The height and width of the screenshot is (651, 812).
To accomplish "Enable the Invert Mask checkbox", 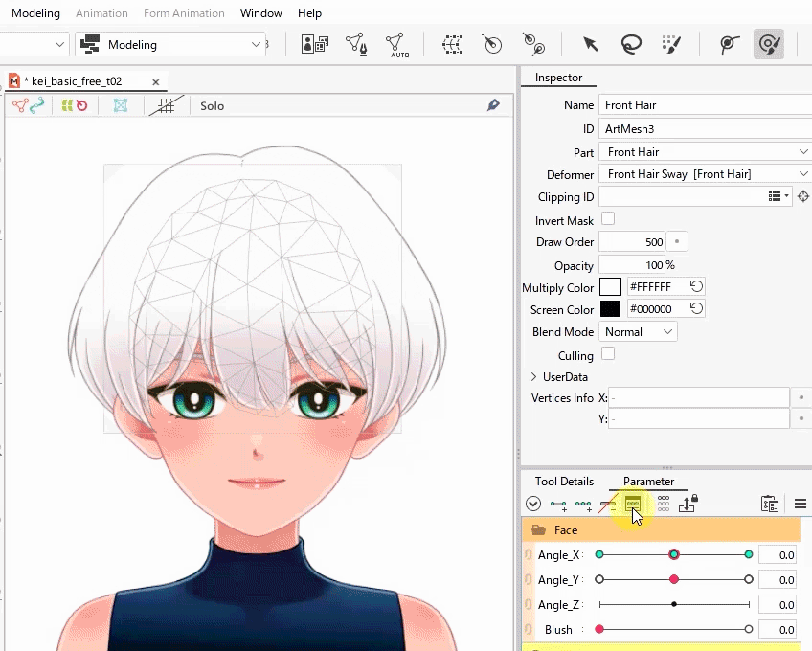I will pyautogui.click(x=608, y=220).
